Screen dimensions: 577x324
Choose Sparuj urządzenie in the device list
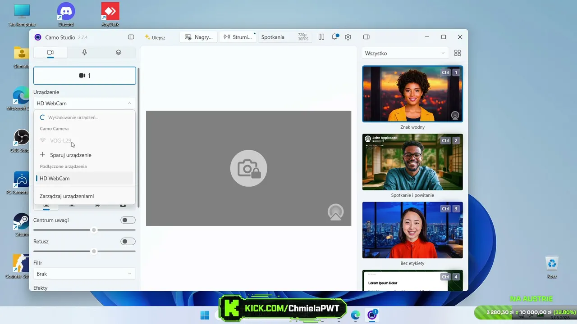click(x=84, y=155)
